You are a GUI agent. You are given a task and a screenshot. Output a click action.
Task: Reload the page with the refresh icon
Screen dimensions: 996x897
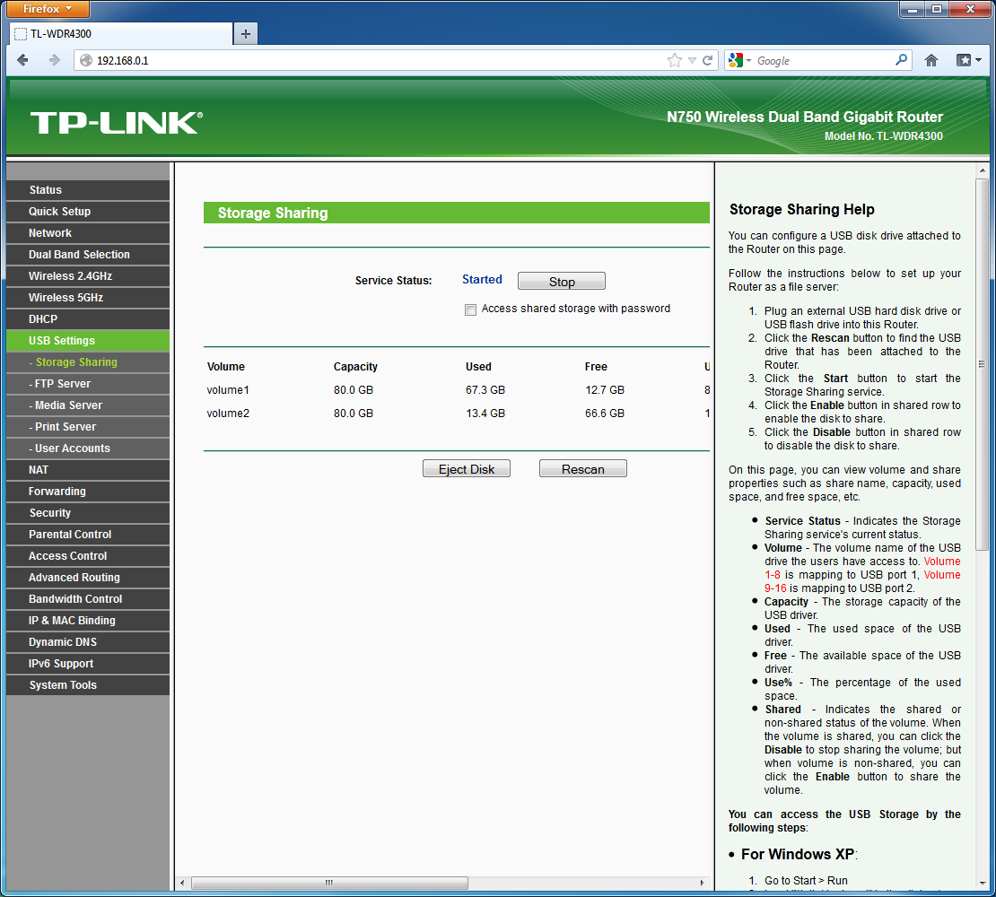coord(708,60)
